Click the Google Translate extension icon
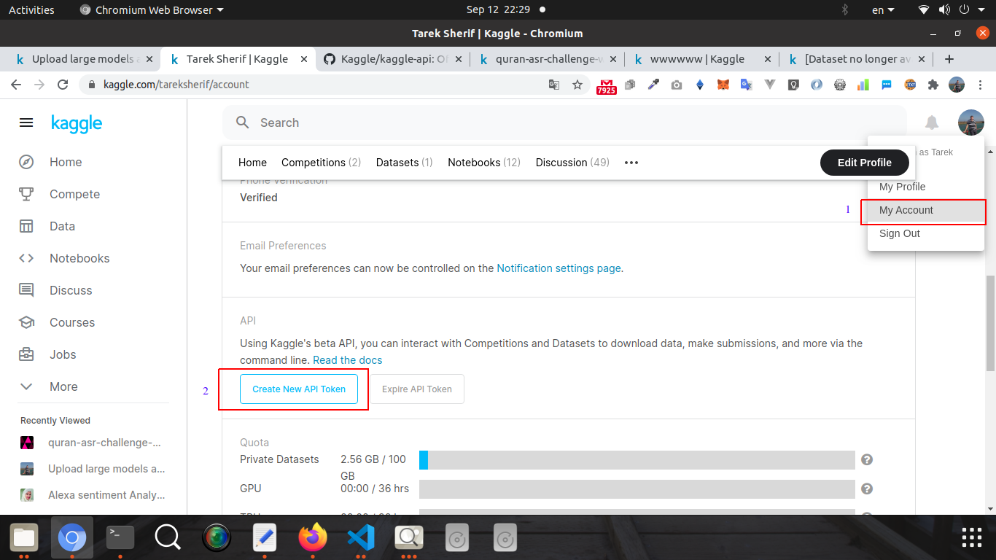The width and height of the screenshot is (996, 560). pos(746,85)
